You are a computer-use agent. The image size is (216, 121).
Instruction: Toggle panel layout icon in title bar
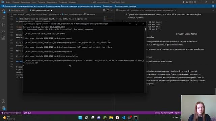tap(187, 2)
